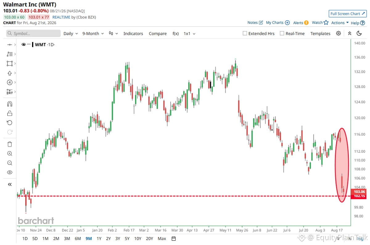Select the rectangle shapes tool
Screen dimensions: 370x245
tap(9, 63)
